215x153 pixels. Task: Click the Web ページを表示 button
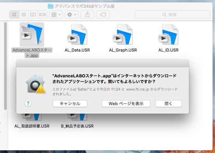tap(126, 104)
